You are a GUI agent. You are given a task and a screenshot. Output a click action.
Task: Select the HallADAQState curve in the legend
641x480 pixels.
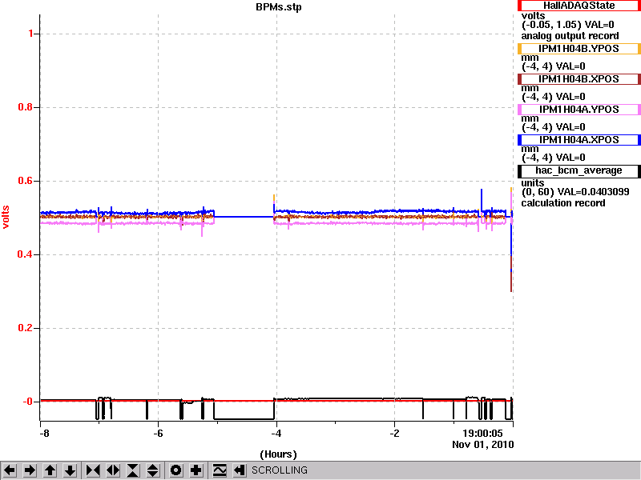(x=579, y=6)
